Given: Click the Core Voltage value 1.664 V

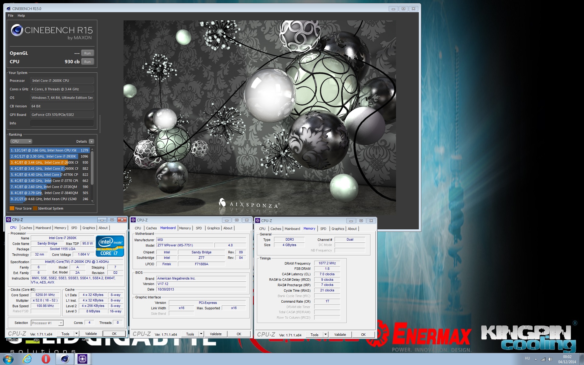Looking at the screenshot, I should click(x=84, y=254).
